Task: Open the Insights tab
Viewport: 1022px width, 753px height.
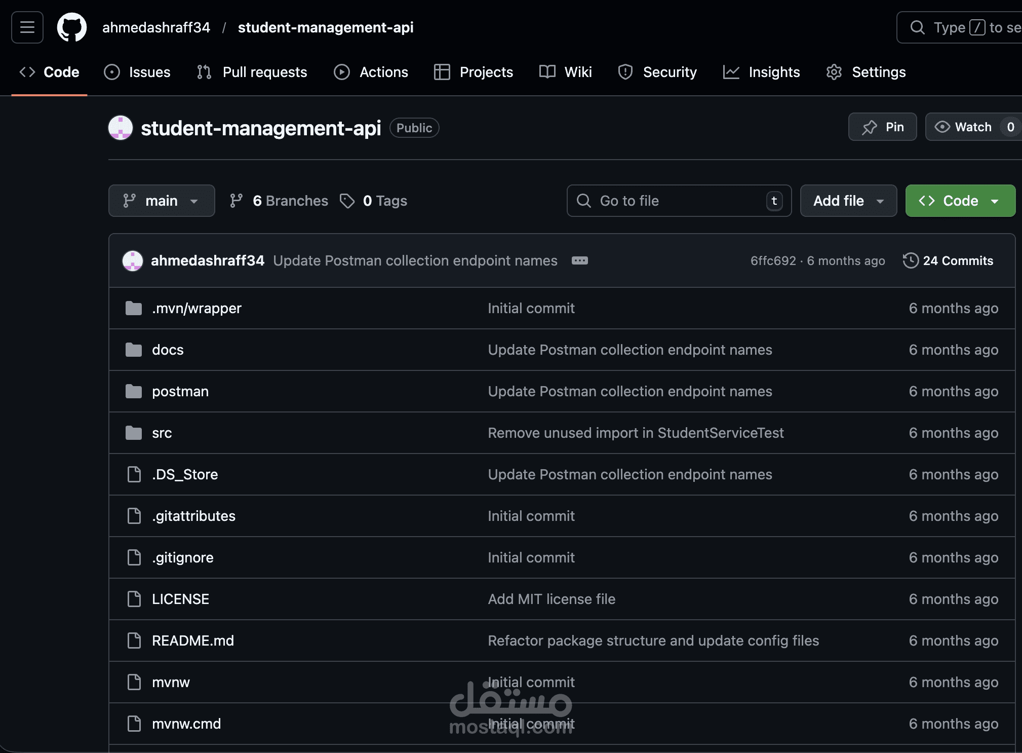Action: (774, 72)
